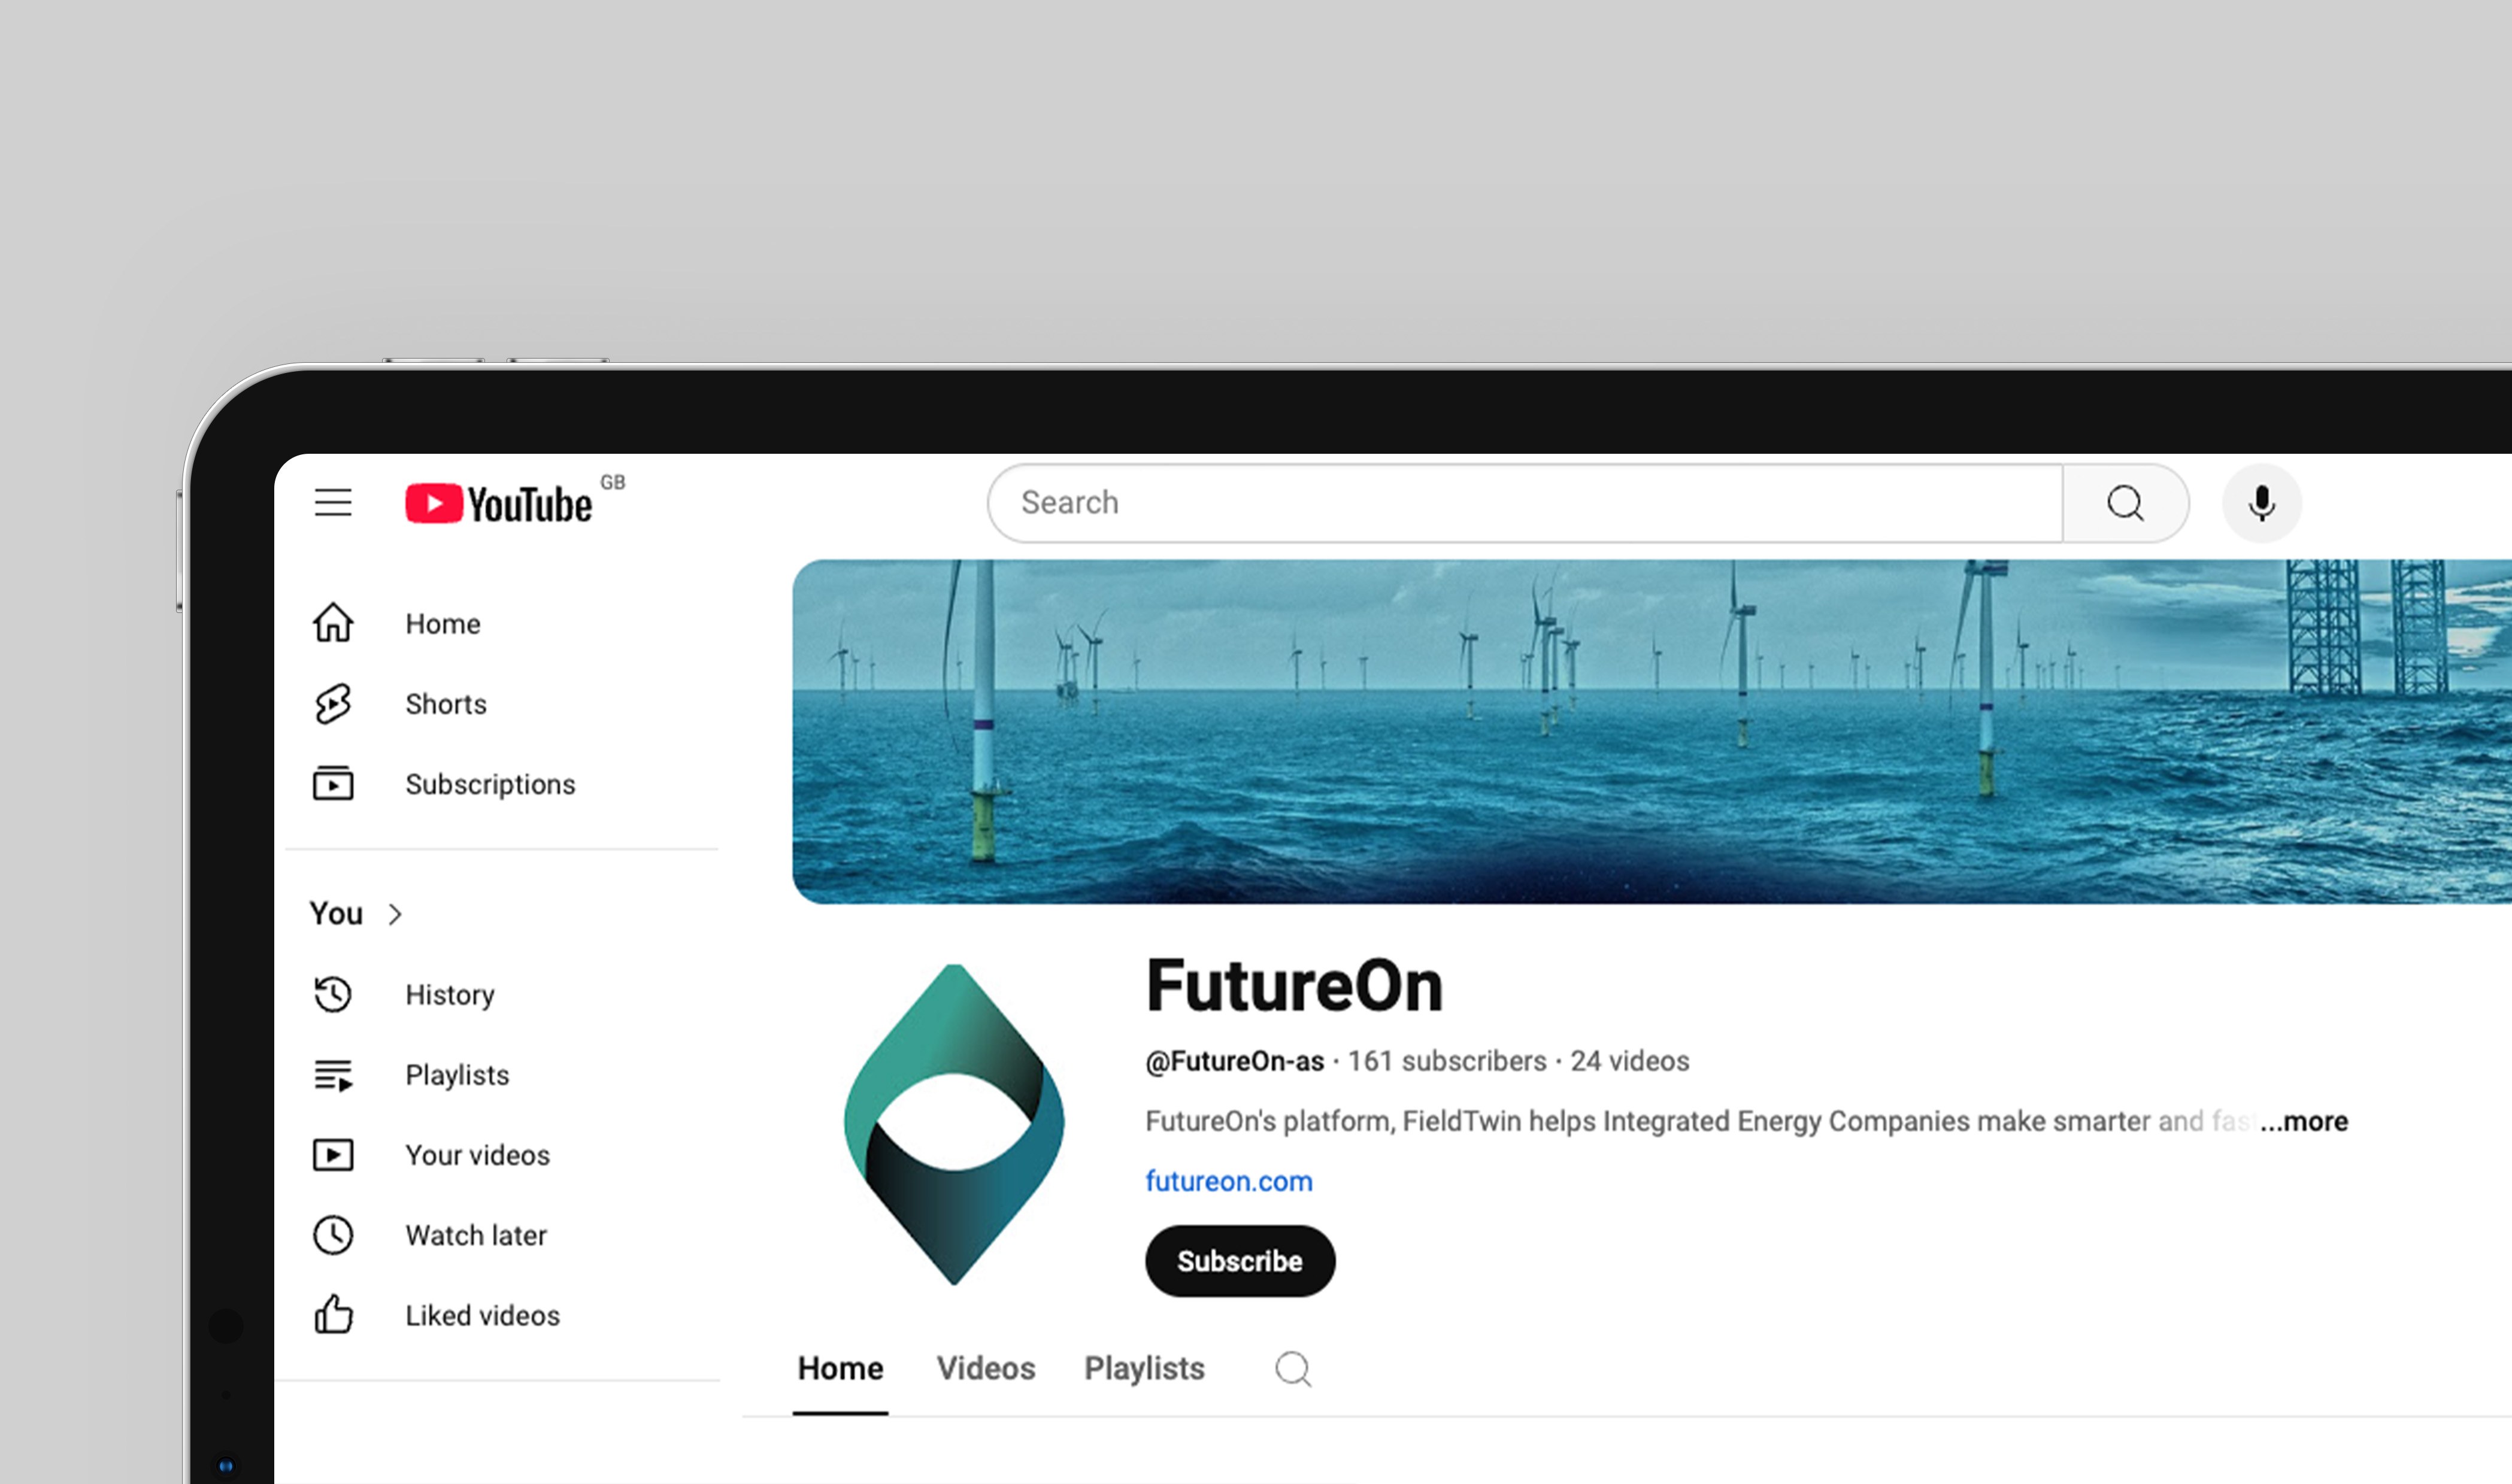Open Your videos in sidebar
Viewport: 2512px width, 1484px height.
(476, 1155)
